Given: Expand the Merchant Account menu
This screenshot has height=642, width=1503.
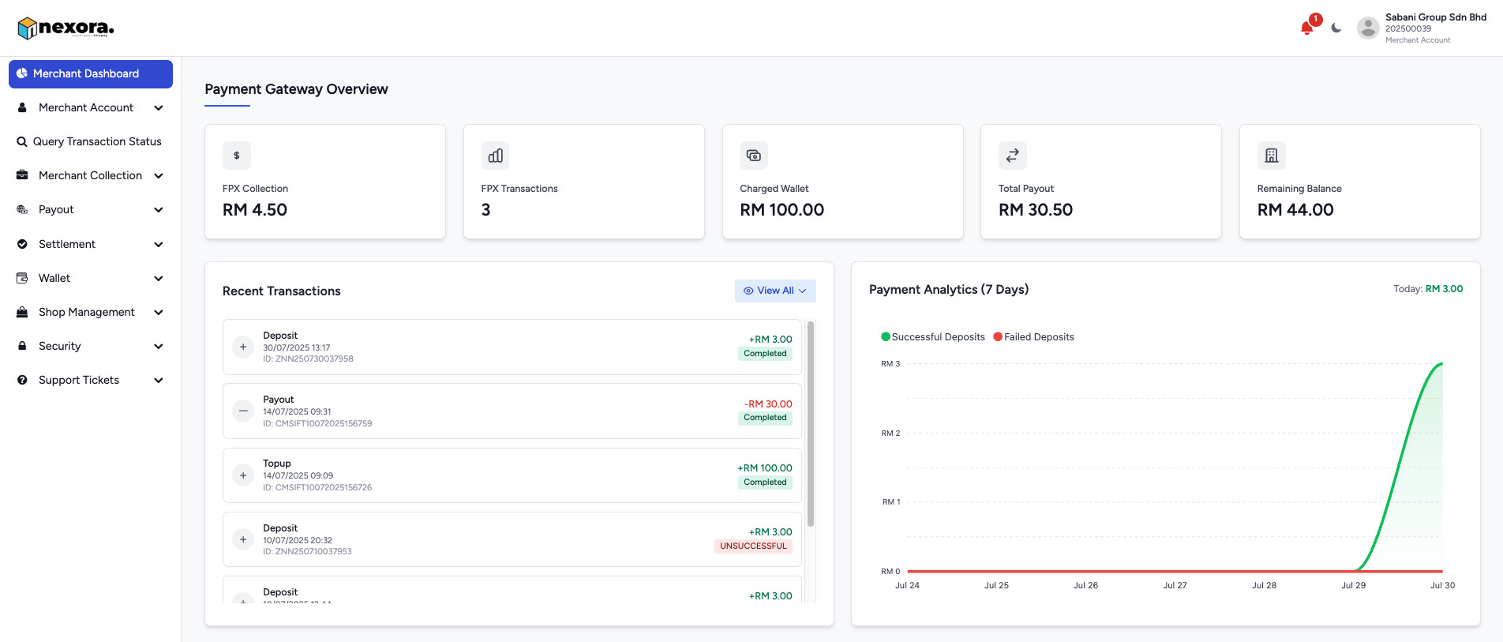Looking at the screenshot, I should click(x=91, y=107).
